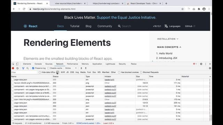The image size is (223, 125).
Task: Collapse the Main Concepts sidebar section
Action: point(169,47)
